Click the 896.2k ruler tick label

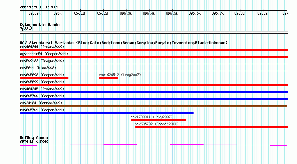click(x=103, y=13)
